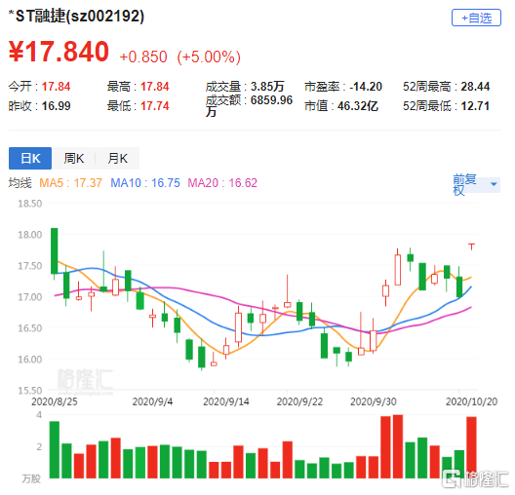Click the 2020/9/30 date axis label
This screenshot has width=515, height=495.
(x=374, y=401)
